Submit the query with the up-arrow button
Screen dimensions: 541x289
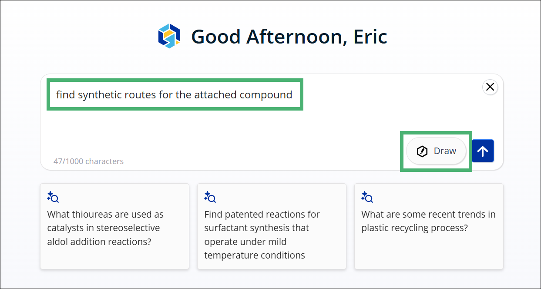click(483, 151)
